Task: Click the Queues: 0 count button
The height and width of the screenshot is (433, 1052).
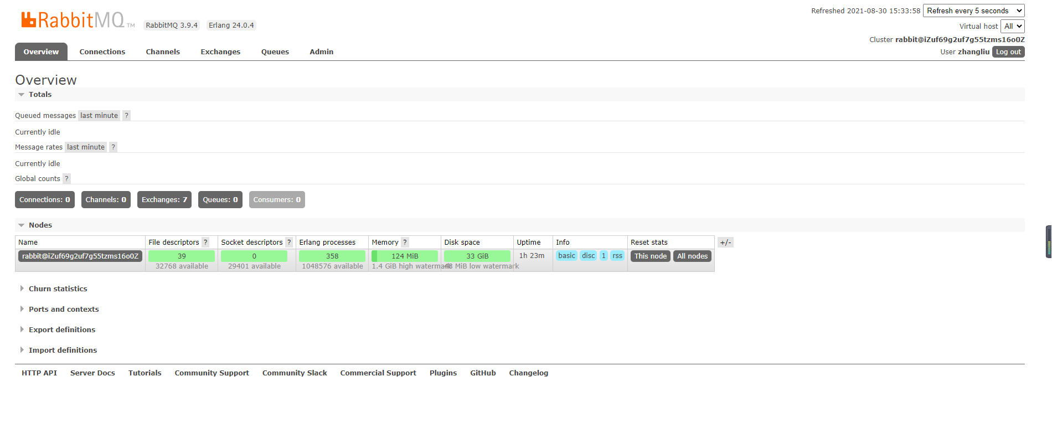Action: 220,199
